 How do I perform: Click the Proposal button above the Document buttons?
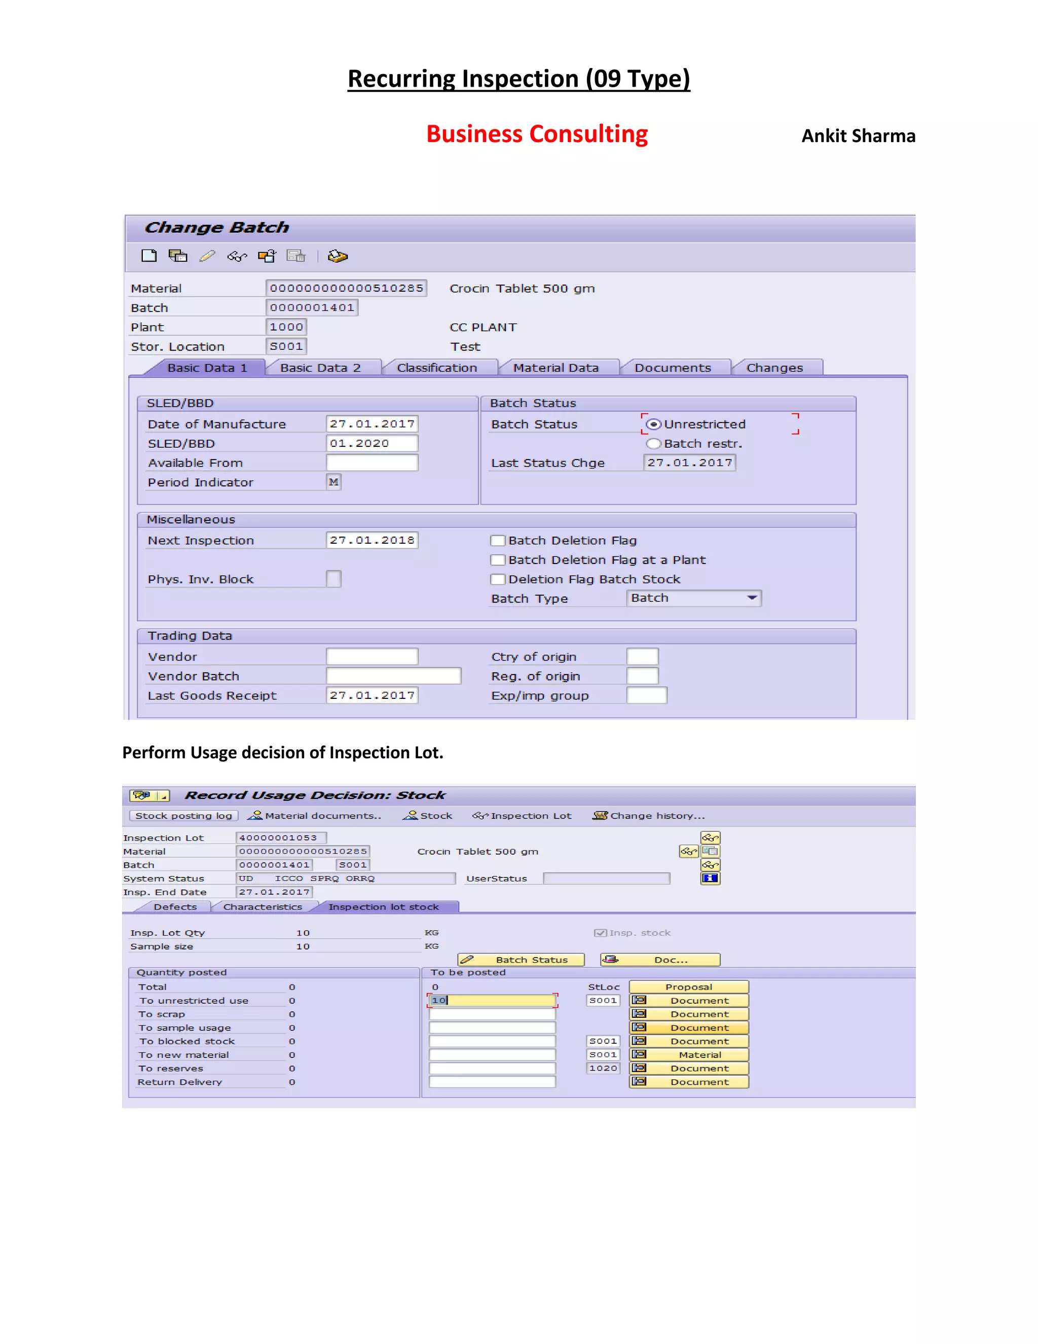pyautogui.click(x=689, y=987)
